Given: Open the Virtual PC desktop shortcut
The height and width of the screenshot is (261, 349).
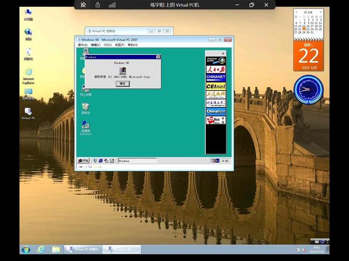Looking at the screenshot, I should tap(28, 114).
